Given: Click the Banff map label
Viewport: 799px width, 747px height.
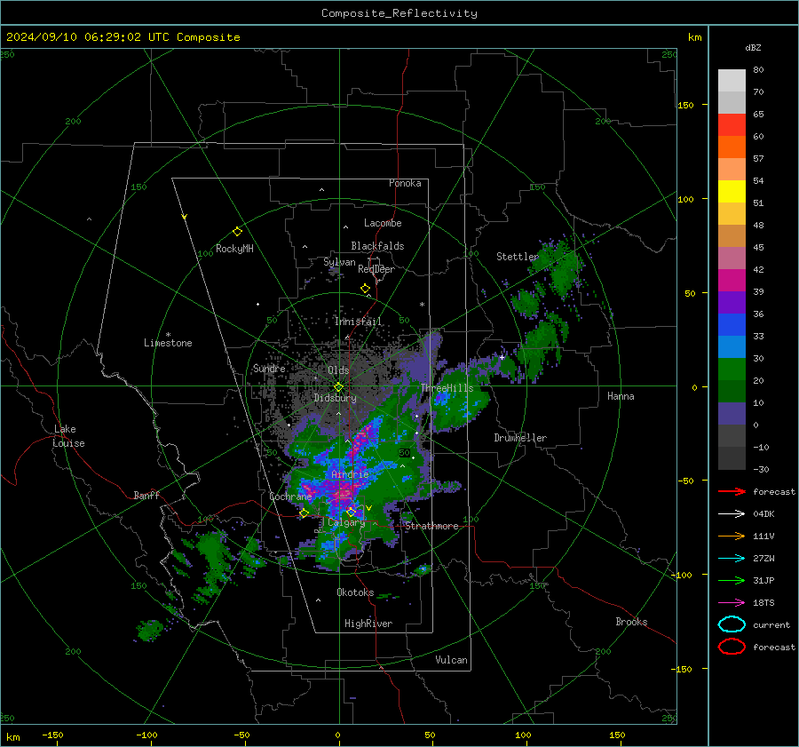Looking at the screenshot, I should 146,496.
